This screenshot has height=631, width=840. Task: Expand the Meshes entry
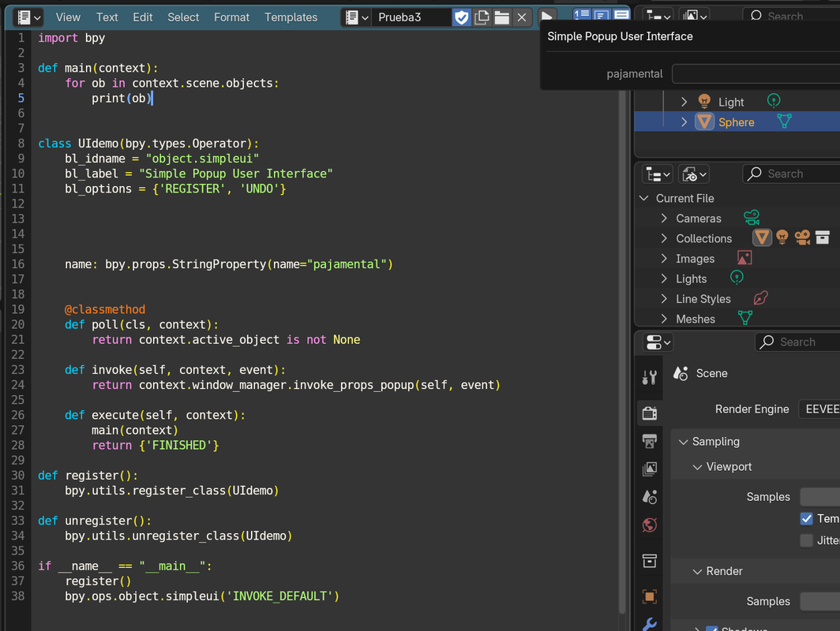coord(664,319)
